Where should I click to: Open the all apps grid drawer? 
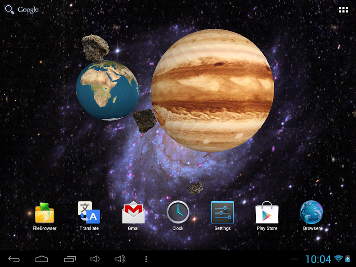[x=343, y=10]
